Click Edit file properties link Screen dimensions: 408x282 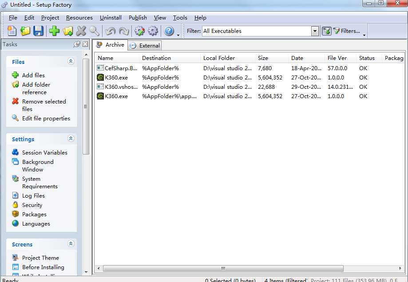coord(46,119)
